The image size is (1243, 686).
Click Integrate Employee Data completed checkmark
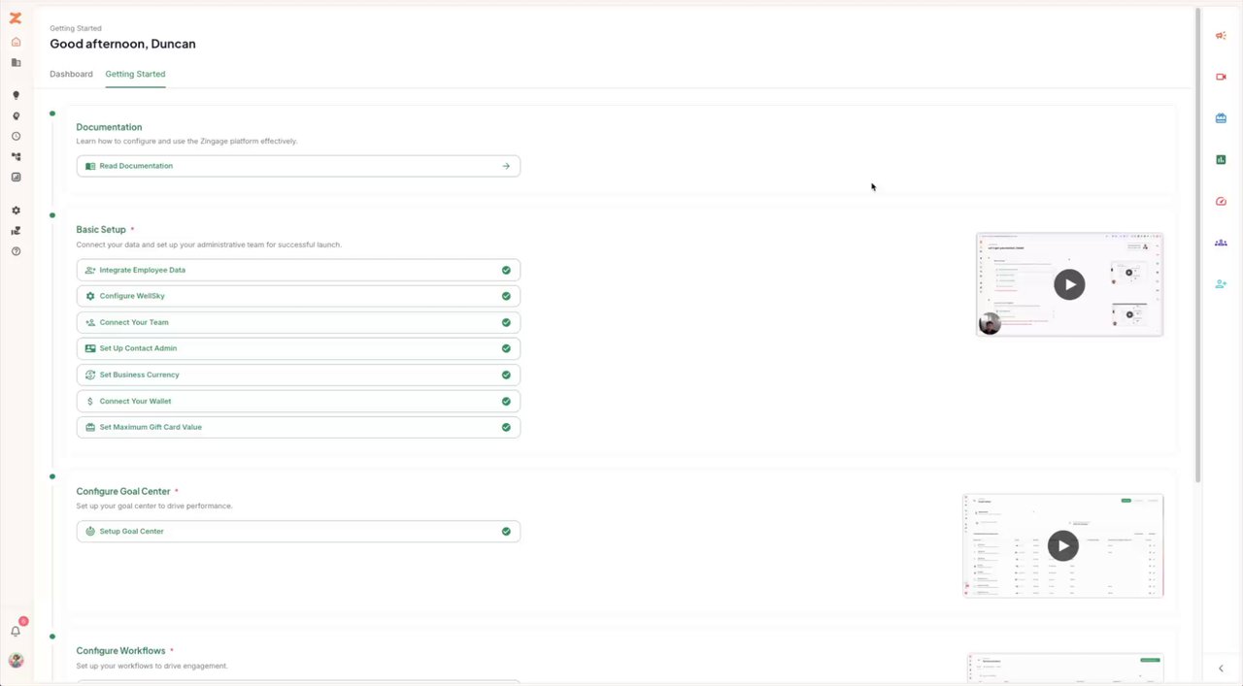pos(506,270)
